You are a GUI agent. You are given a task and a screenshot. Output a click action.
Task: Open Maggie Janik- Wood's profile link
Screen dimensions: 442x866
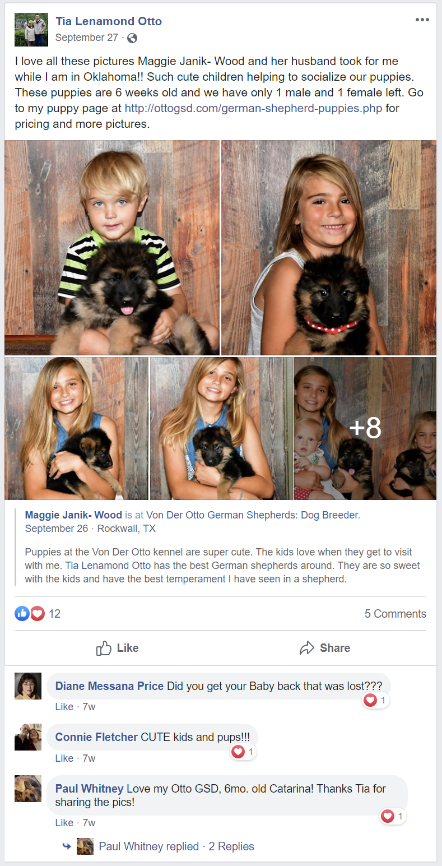point(73,515)
